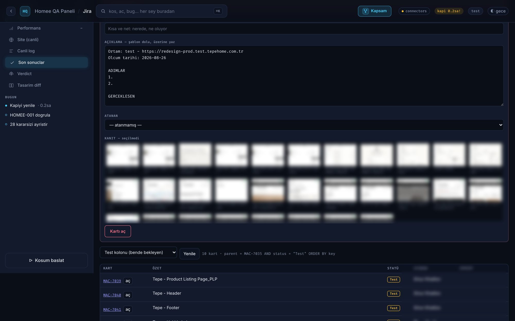Click the Jira breadcrumb
This screenshot has height=321, width=515.
pyautogui.click(x=87, y=11)
